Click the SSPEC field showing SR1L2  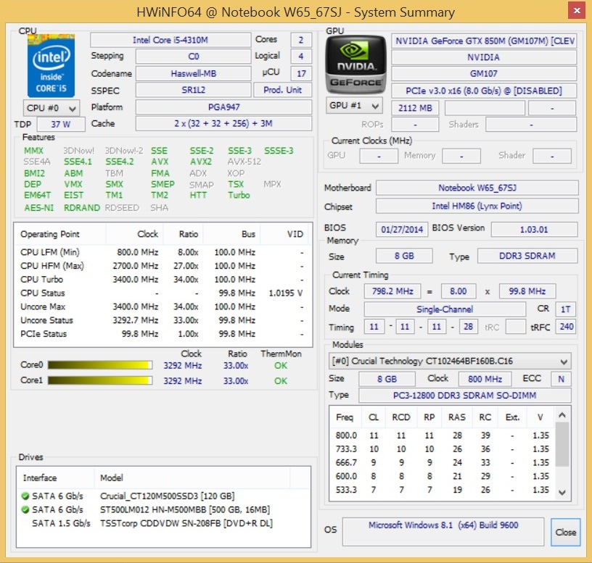(193, 90)
